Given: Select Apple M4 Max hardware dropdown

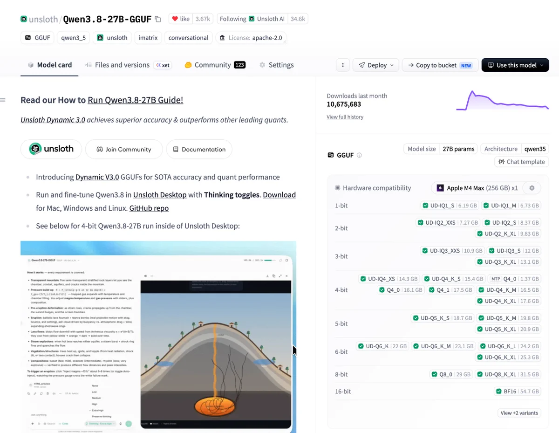Looking at the screenshot, I should click(477, 188).
